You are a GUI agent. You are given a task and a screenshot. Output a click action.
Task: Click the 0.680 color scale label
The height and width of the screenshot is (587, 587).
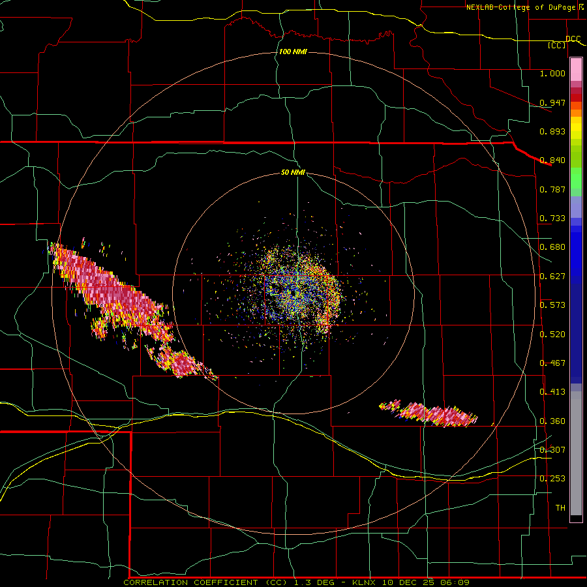[552, 247]
